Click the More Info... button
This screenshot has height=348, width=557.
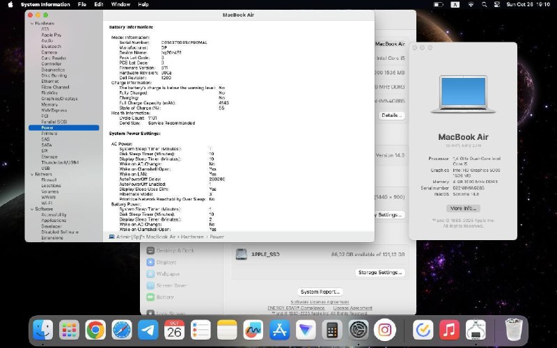[463, 208]
